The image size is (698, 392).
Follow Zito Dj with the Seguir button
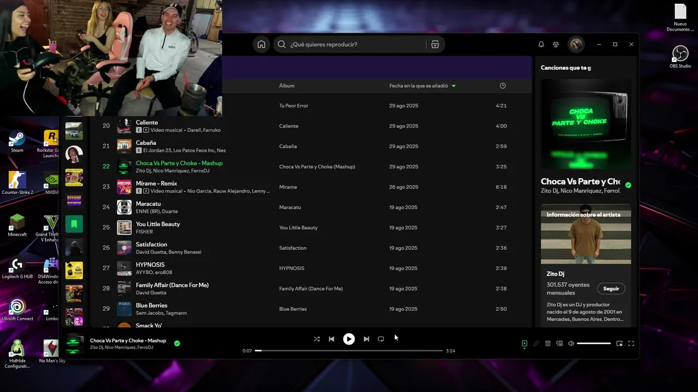pos(611,289)
